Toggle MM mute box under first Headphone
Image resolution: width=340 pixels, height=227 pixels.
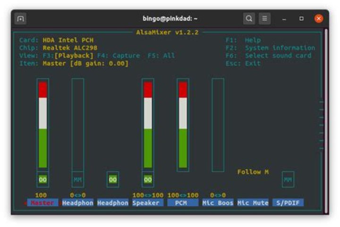(x=77, y=179)
